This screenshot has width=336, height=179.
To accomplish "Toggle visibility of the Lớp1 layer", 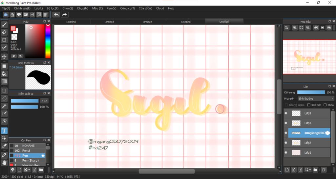I will click(x=286, y=153).
